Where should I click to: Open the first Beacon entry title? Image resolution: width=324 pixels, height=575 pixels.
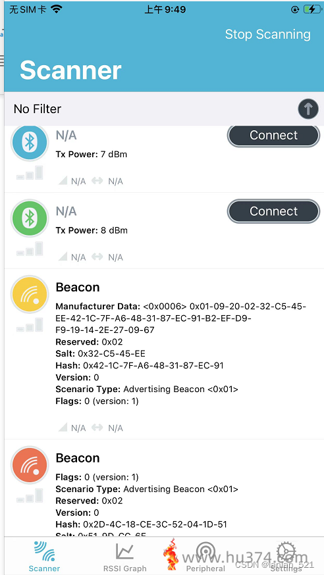[x=78, y=287]
